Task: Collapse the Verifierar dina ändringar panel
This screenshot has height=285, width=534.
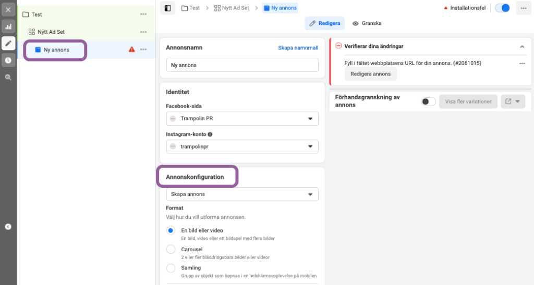Action: tap(521, 46)
